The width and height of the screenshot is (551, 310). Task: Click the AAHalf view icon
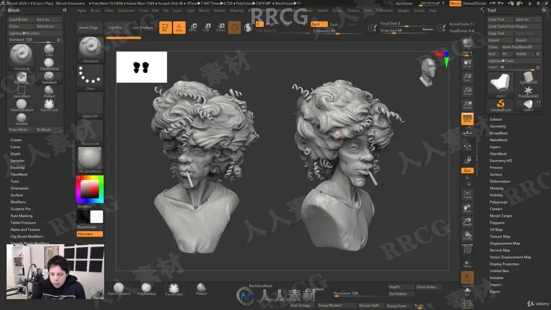[x=467, y=105]
